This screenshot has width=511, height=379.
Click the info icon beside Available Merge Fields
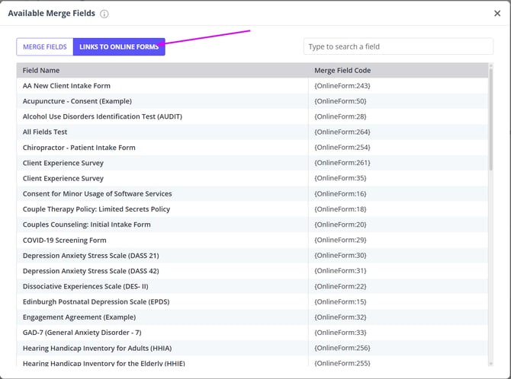pos(104,14)
